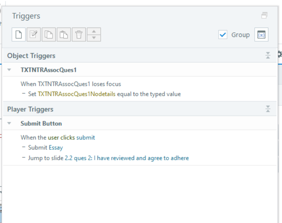Screen dimensions: 282x223
Task: Collapse the TXTNTRAssocQues1 trigger group
Action: point(9,70)
